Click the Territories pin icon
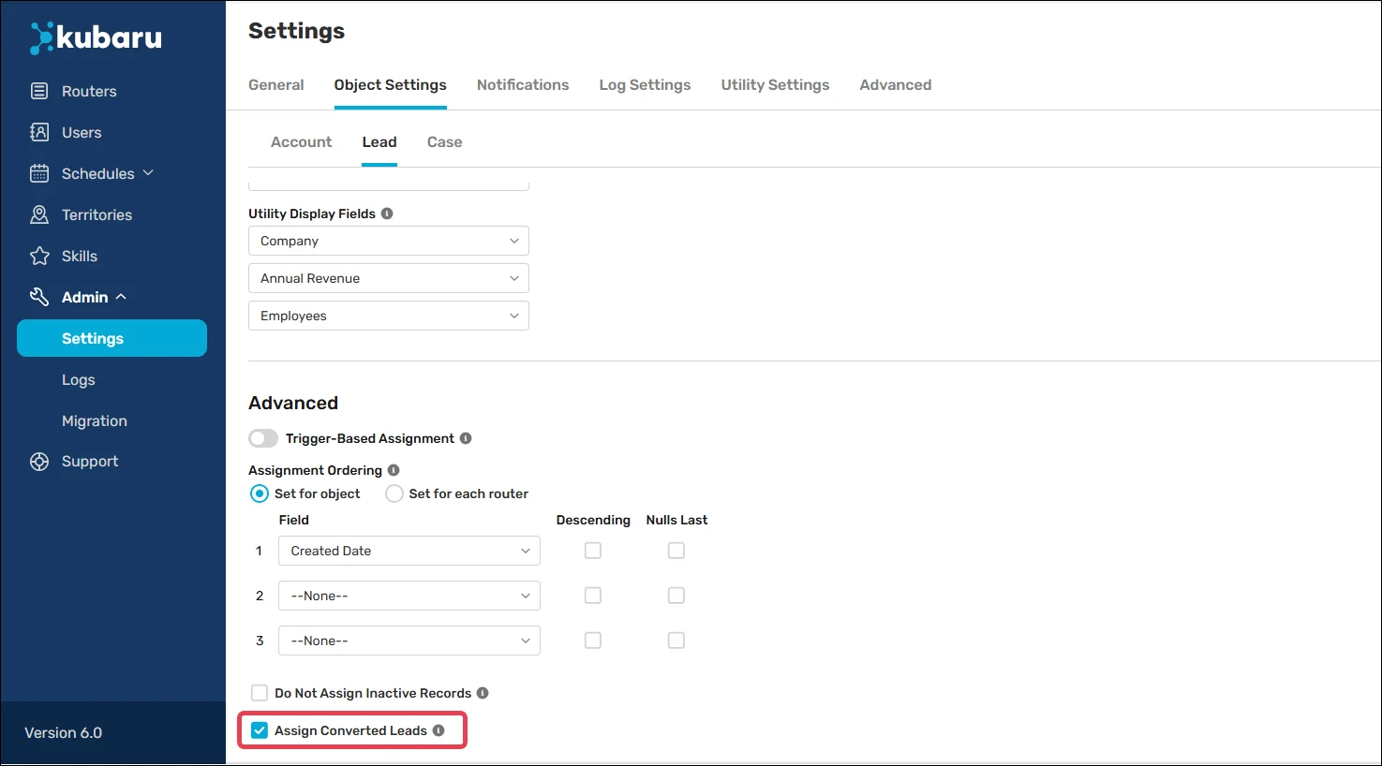The width and height of the screenshot is (1382, 766). pyautogui.click(x=39, y=214)
